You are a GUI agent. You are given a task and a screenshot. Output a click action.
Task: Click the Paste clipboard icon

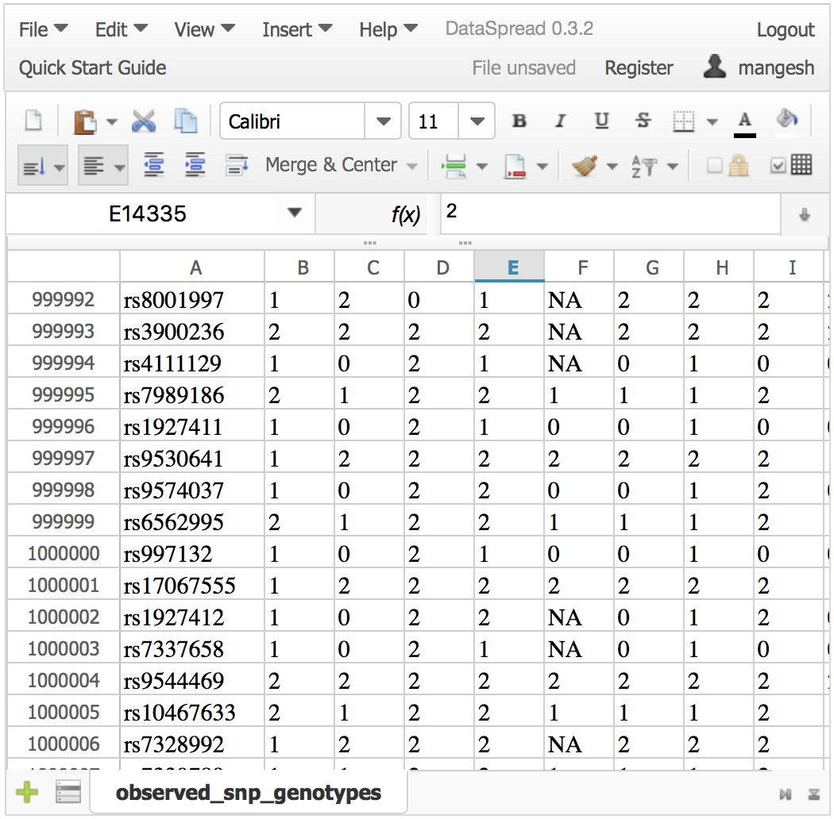(x=84, y=121)
